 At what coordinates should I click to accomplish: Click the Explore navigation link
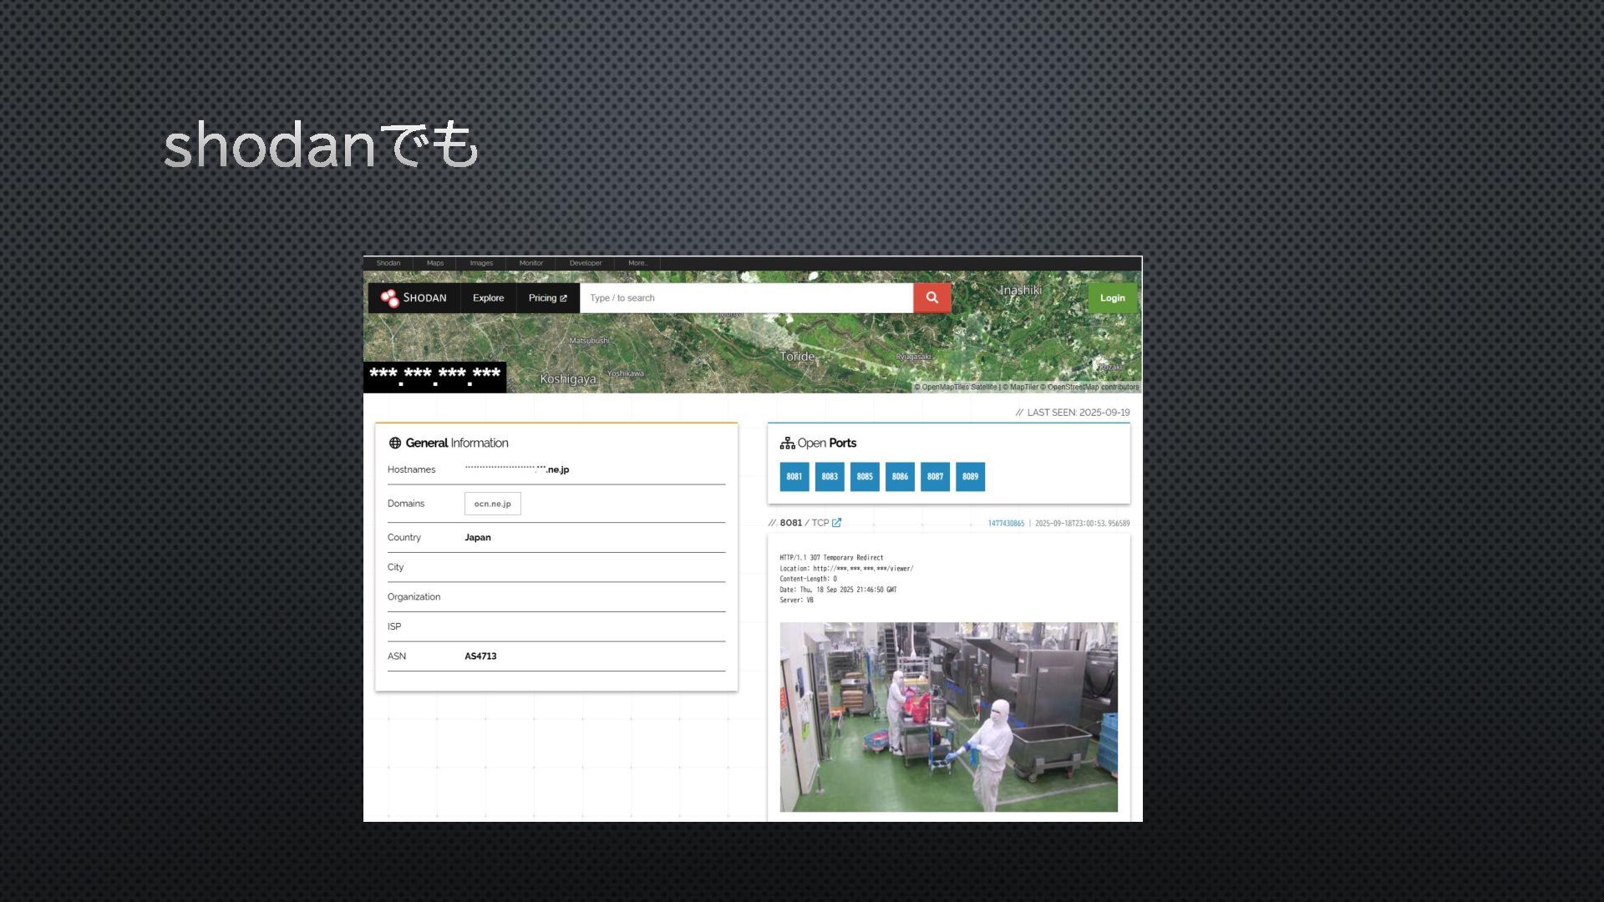(x=488, y=298)
